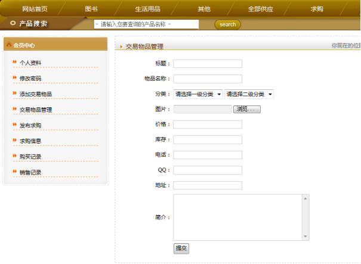The width and height of the screenshot is (361, 264).
Task: Switch to the 求购 navigation tab
Action: click(x=317, y=9)
